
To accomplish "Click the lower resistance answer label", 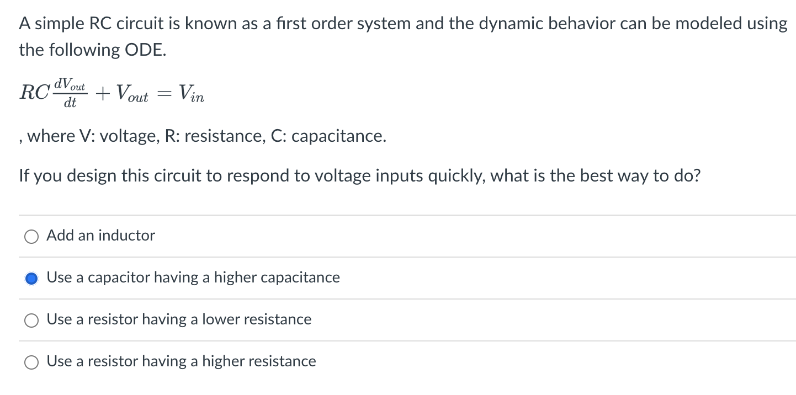I will [x=179, y=319].
